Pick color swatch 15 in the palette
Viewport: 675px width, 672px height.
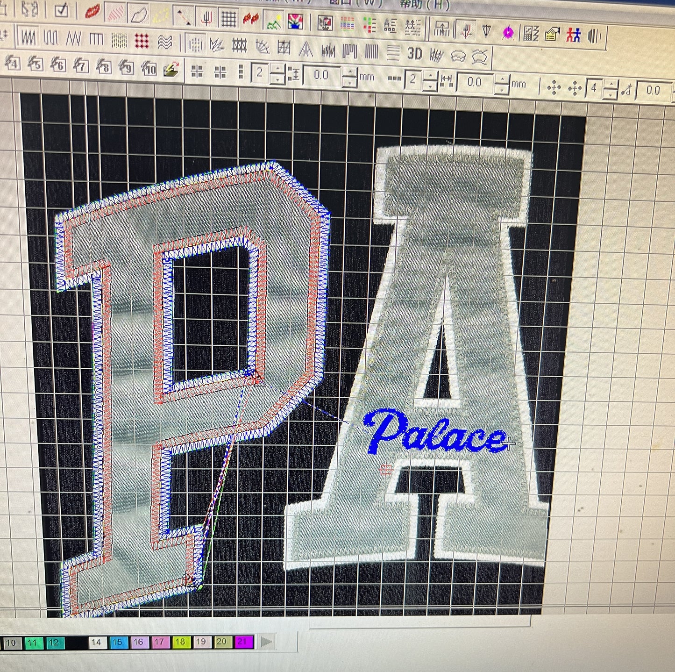(117, 642)
